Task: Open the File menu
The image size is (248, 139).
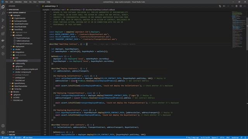Action: 7,2
